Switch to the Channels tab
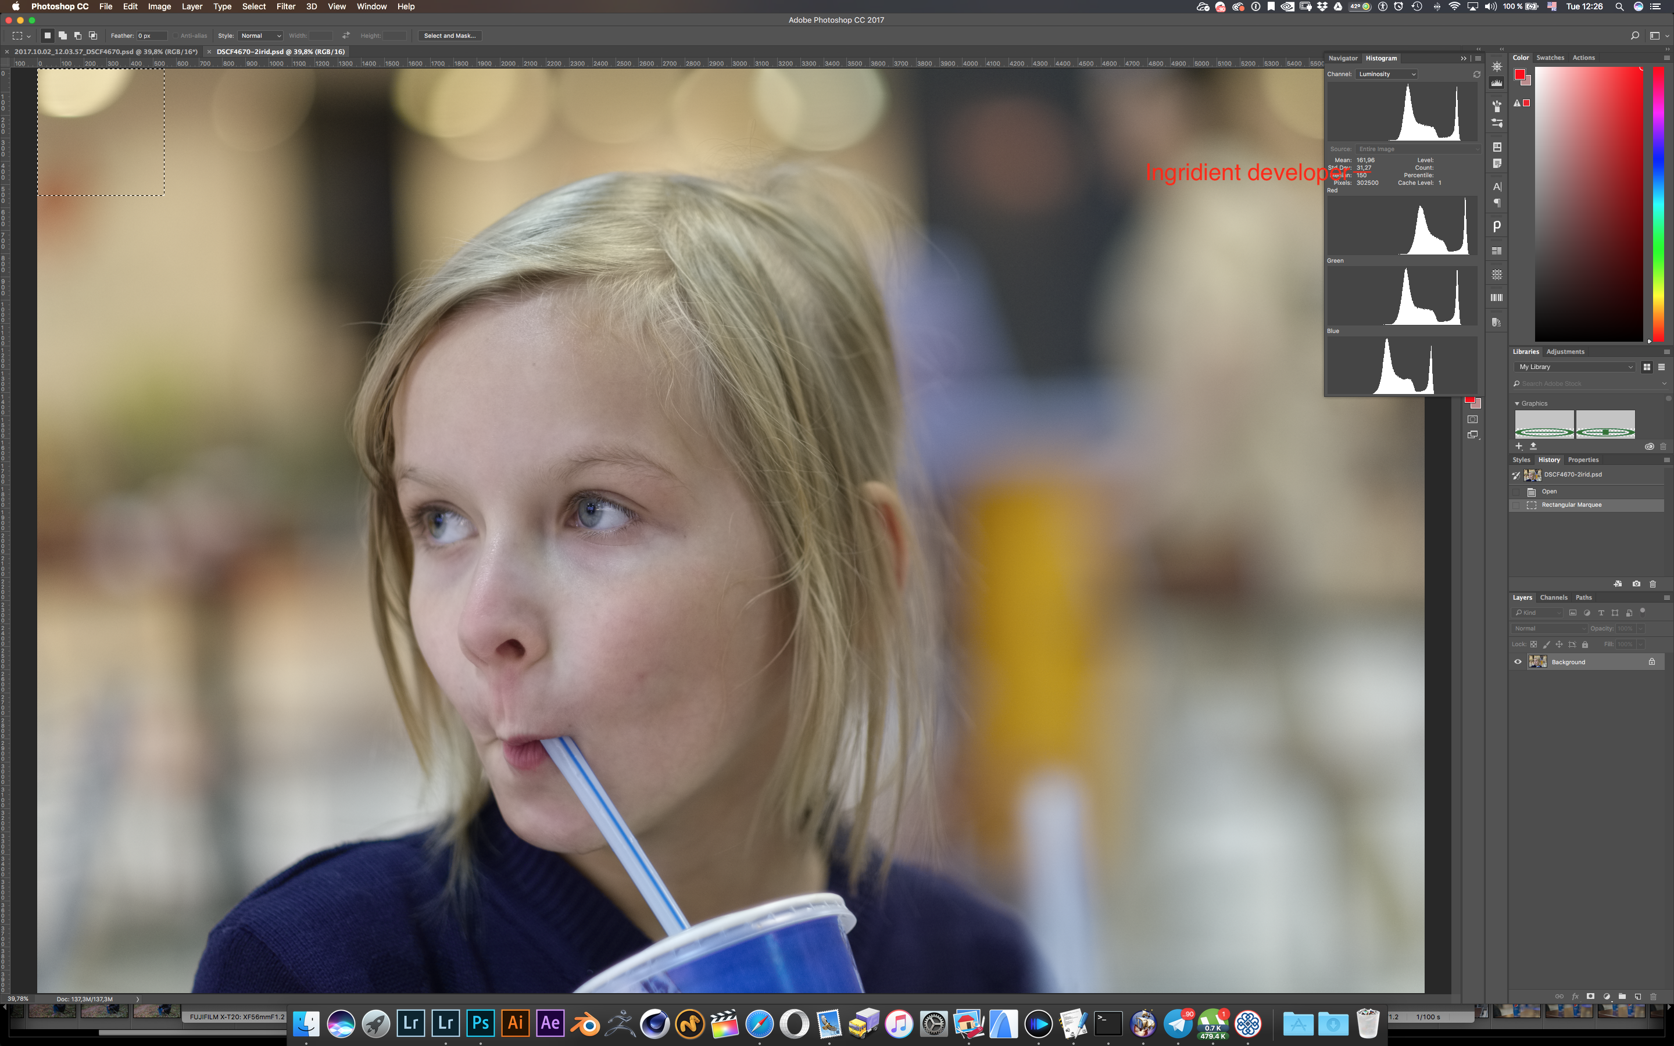1674x1046 pixels. [1554, 598]
